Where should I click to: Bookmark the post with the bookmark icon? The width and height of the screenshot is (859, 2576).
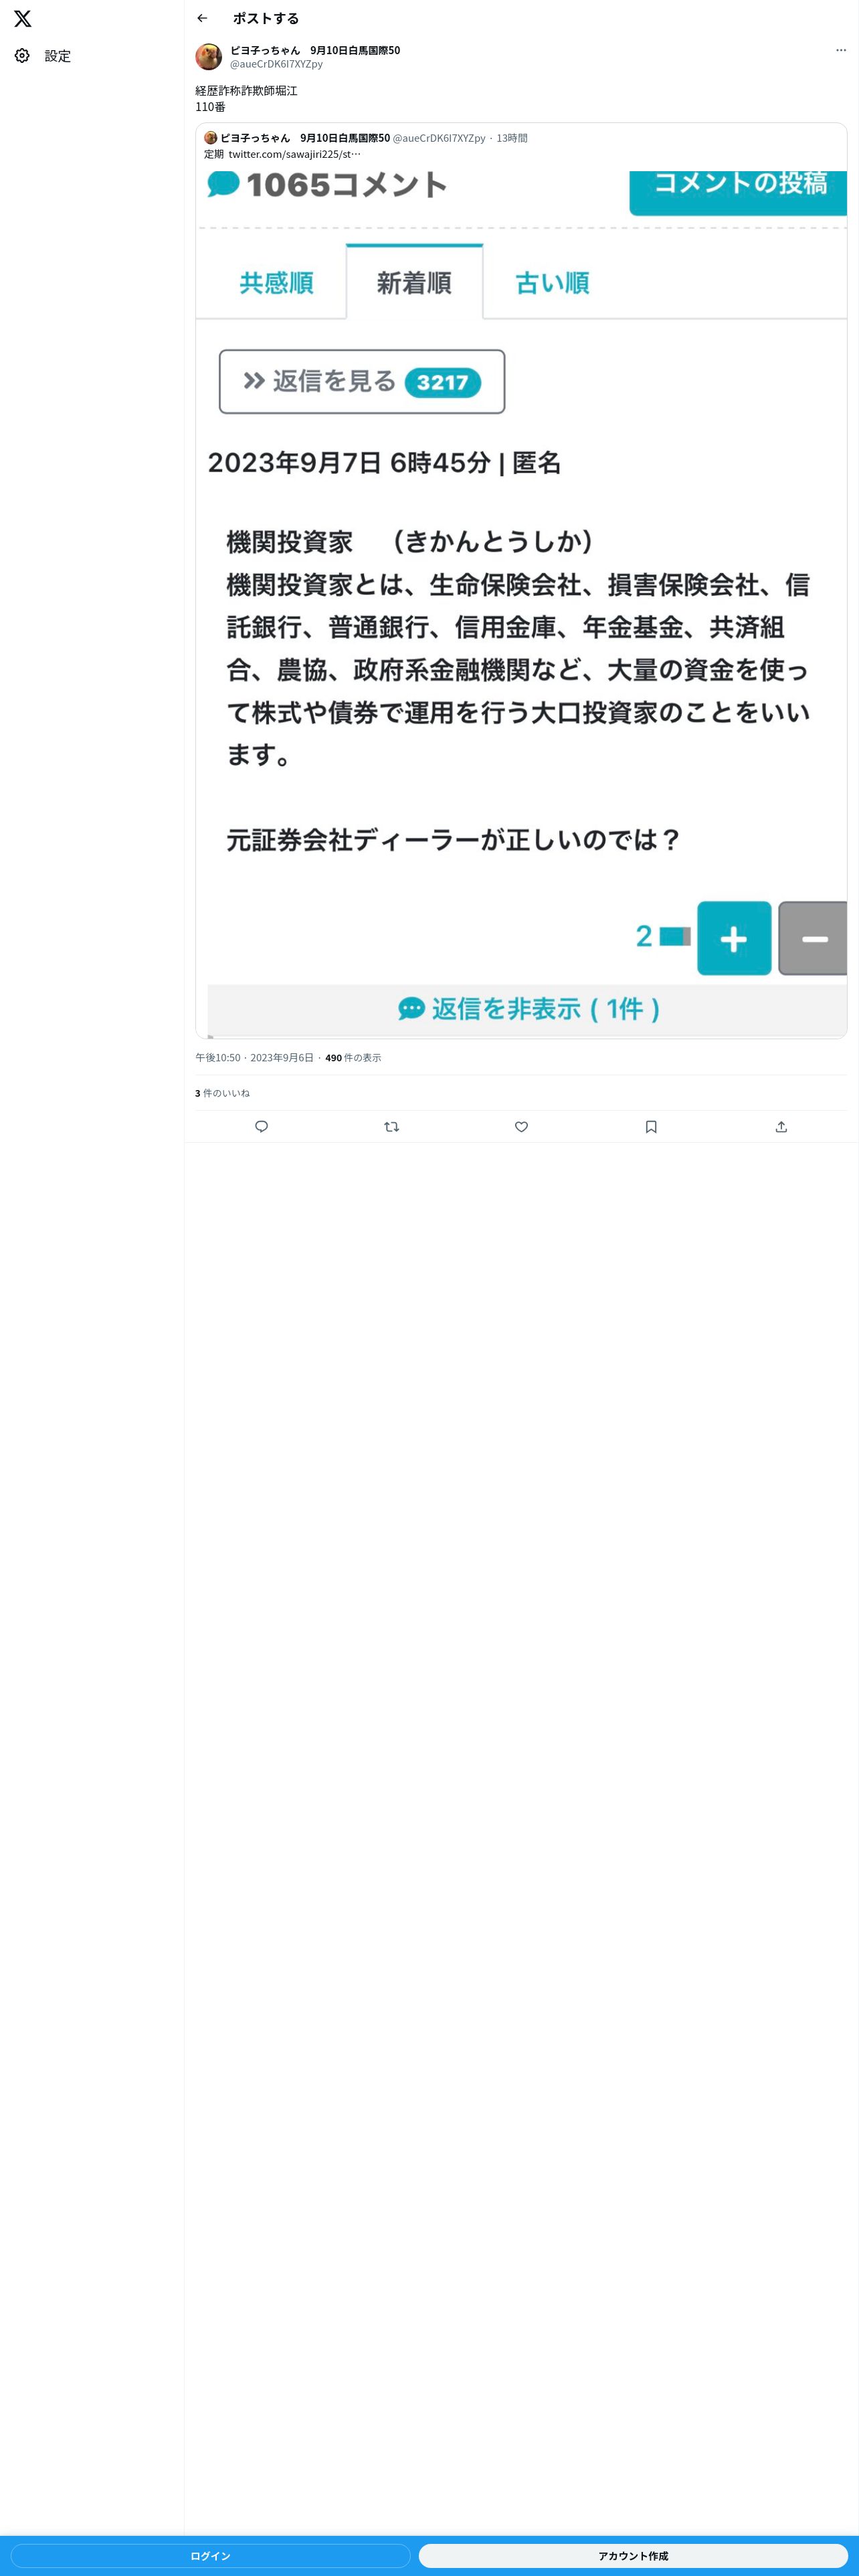point(651,1127)
